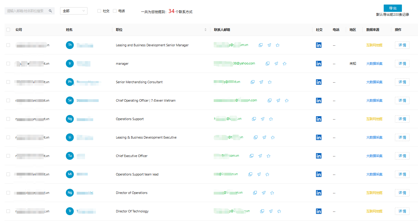Click 大数据采集 source for Chief Executive Officer
The image size is (418, 223).
[x=374, y=156]
